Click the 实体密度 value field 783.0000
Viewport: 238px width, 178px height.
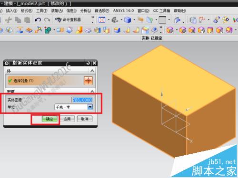pos(82,100)
